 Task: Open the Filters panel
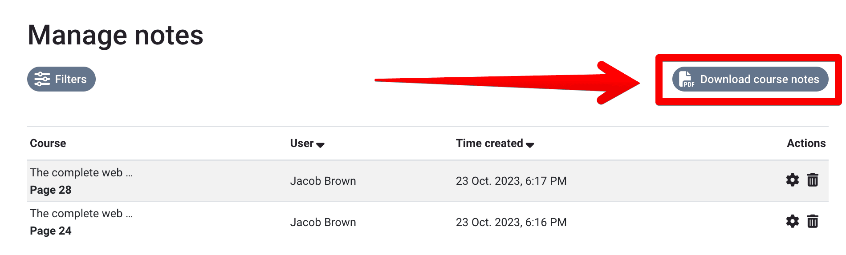(61, 79)
